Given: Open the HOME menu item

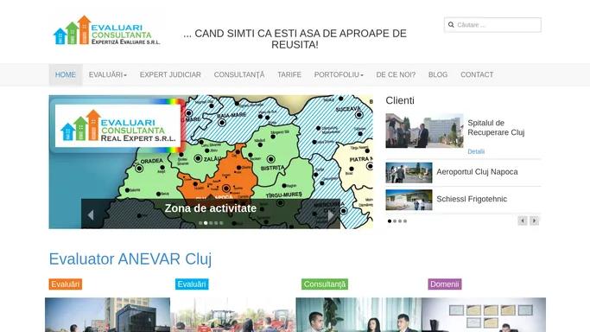Looking at the screenshot, I should click(x=66, y=74).
